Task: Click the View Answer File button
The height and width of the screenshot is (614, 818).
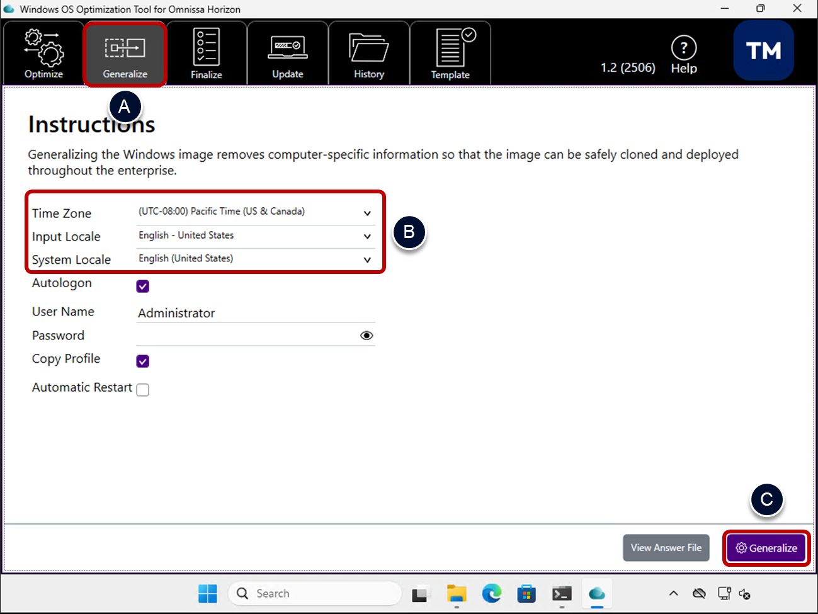Action: [666, 548]
